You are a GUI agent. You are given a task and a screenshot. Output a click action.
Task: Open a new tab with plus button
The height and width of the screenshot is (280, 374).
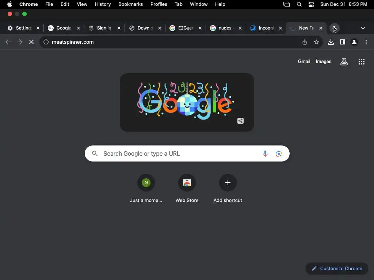click(335, 28)
